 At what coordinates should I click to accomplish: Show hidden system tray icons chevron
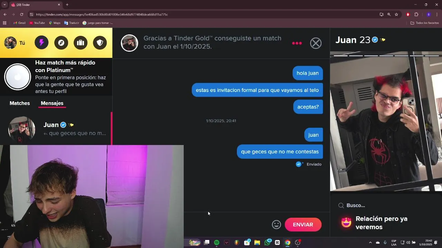(371, 242)
